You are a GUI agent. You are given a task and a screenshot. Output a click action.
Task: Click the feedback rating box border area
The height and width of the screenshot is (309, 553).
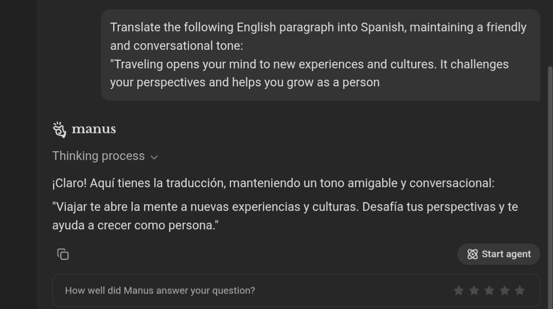tap(296, 290)
